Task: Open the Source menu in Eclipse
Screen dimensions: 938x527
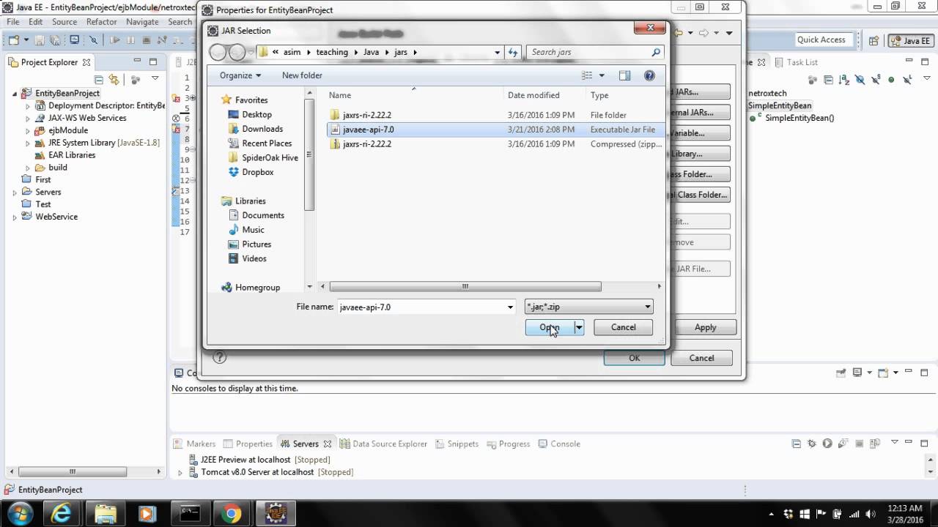Action: 64,22
